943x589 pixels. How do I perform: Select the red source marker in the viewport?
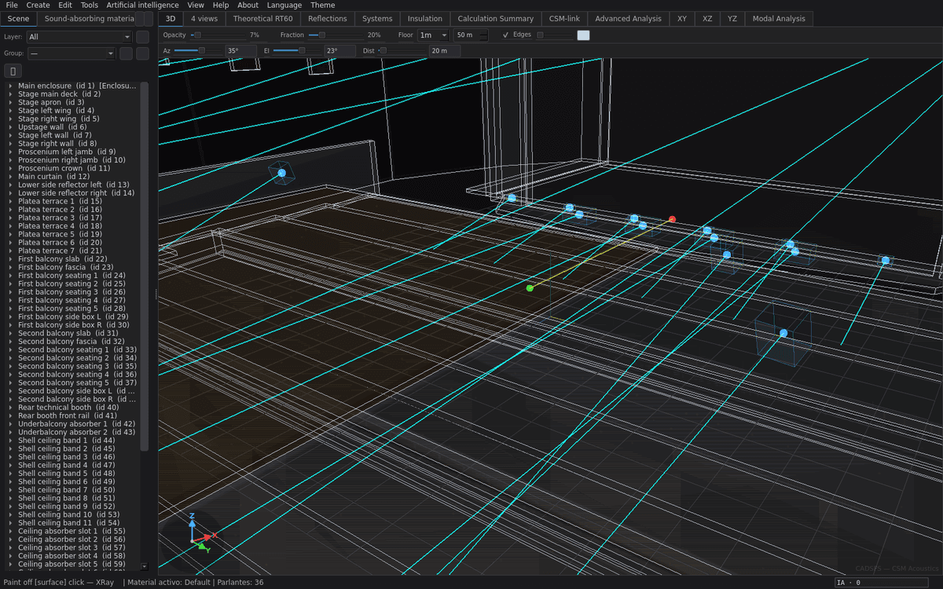(672, 220)
